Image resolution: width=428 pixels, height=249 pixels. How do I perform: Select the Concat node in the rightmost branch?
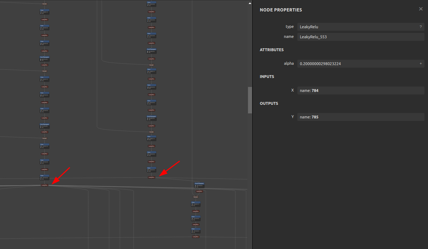pyautogui.click(x=196, y=197)
